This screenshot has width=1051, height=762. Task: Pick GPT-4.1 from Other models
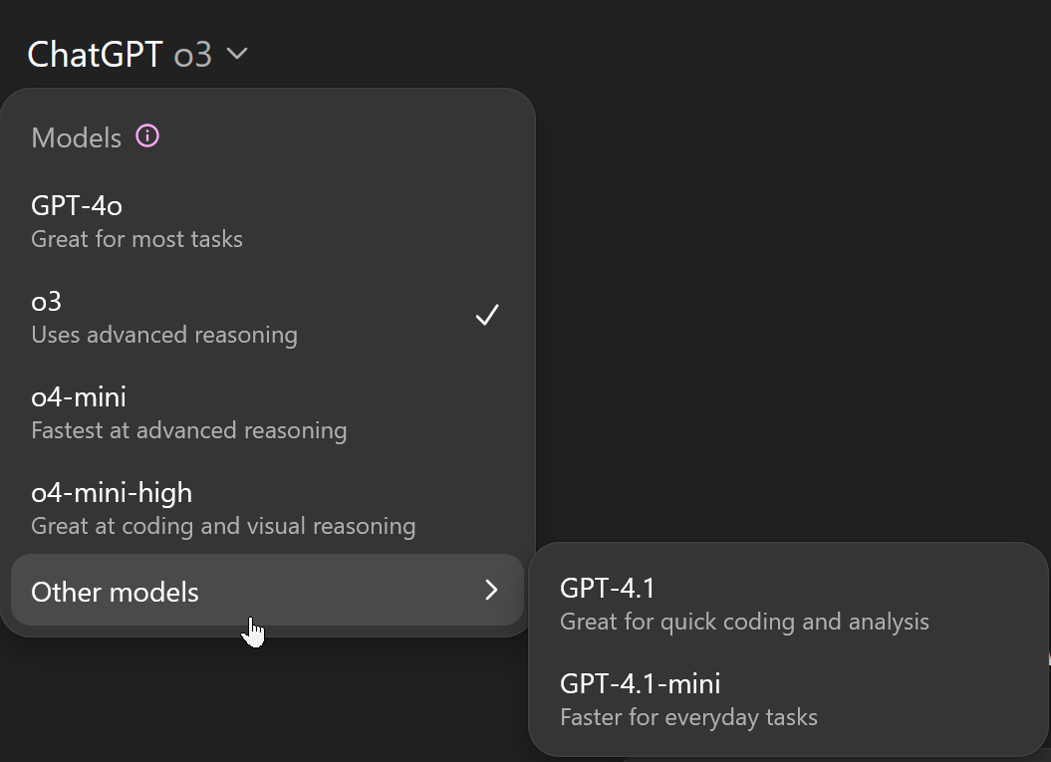[x=788, y=604]
